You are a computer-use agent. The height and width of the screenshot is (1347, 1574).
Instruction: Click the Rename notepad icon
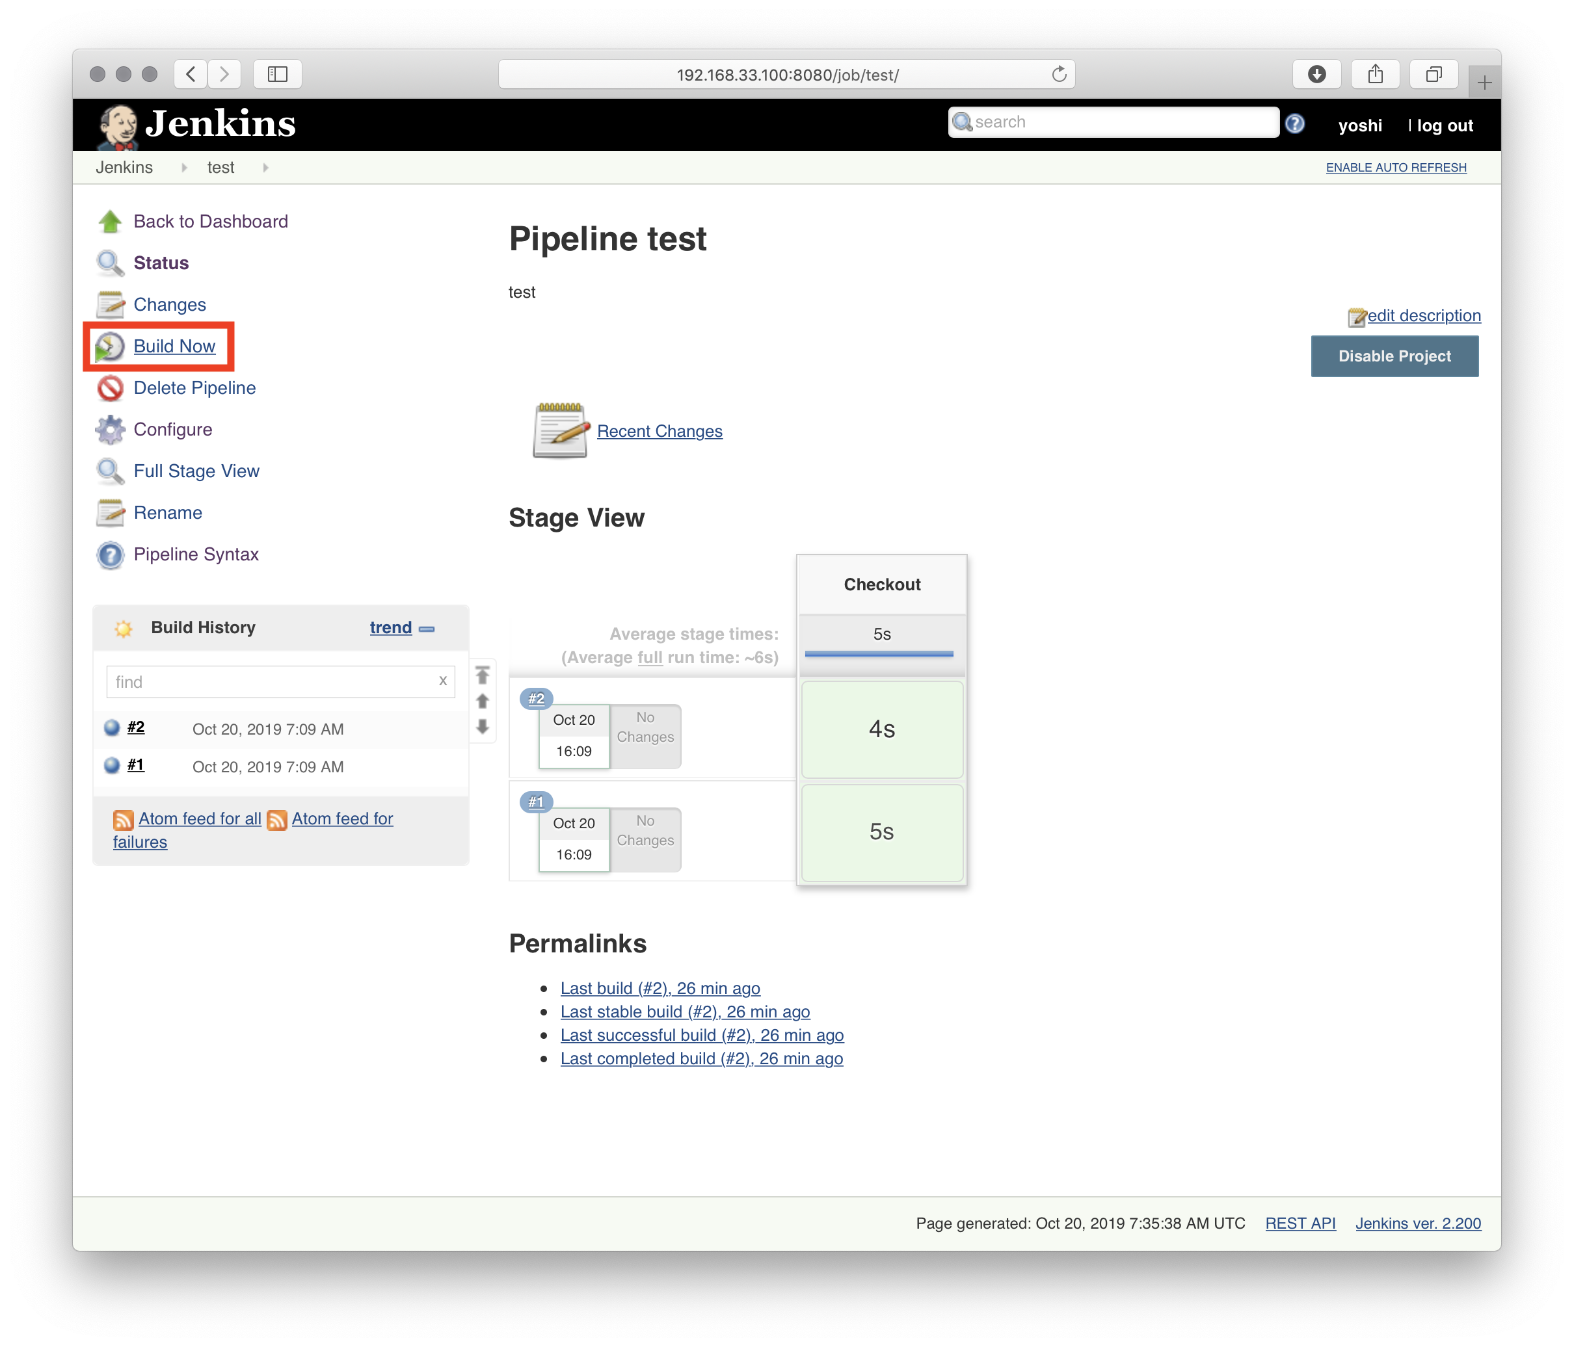(110, 512)
